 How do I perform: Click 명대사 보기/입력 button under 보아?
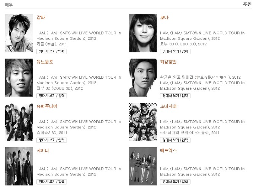(x=175, y=52)
